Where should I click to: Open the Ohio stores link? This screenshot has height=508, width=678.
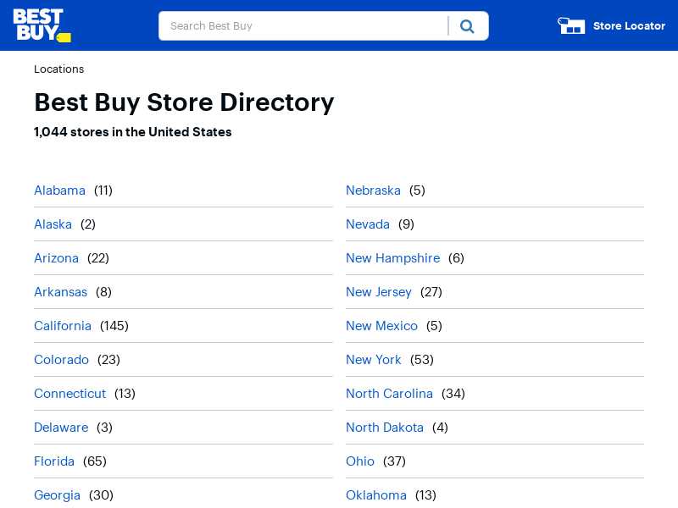pos(360,461)
